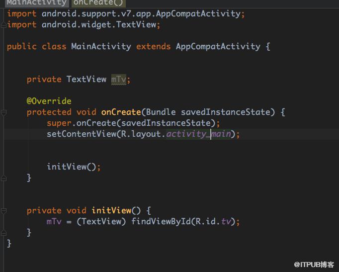The width and height of the screenshot is (339, 272).
Task: Collapse the import statements fold marker
Action: (3, 25)
